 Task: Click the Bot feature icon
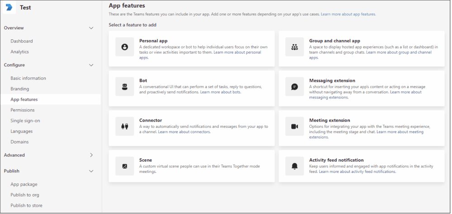click(124, 87)
